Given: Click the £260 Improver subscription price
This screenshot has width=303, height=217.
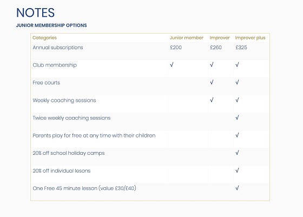Looking at the screenshot, I should 216,47.
